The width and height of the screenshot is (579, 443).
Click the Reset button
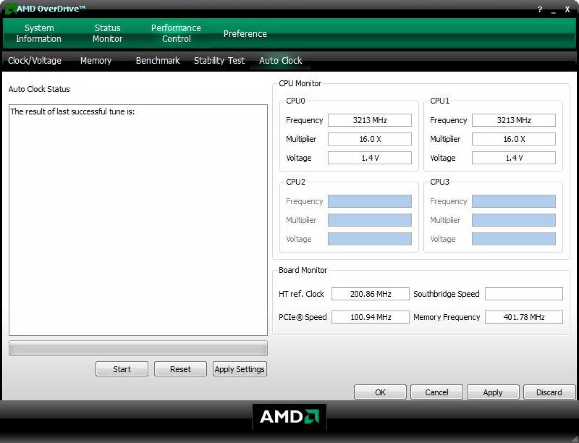click(x=180, y=369)
